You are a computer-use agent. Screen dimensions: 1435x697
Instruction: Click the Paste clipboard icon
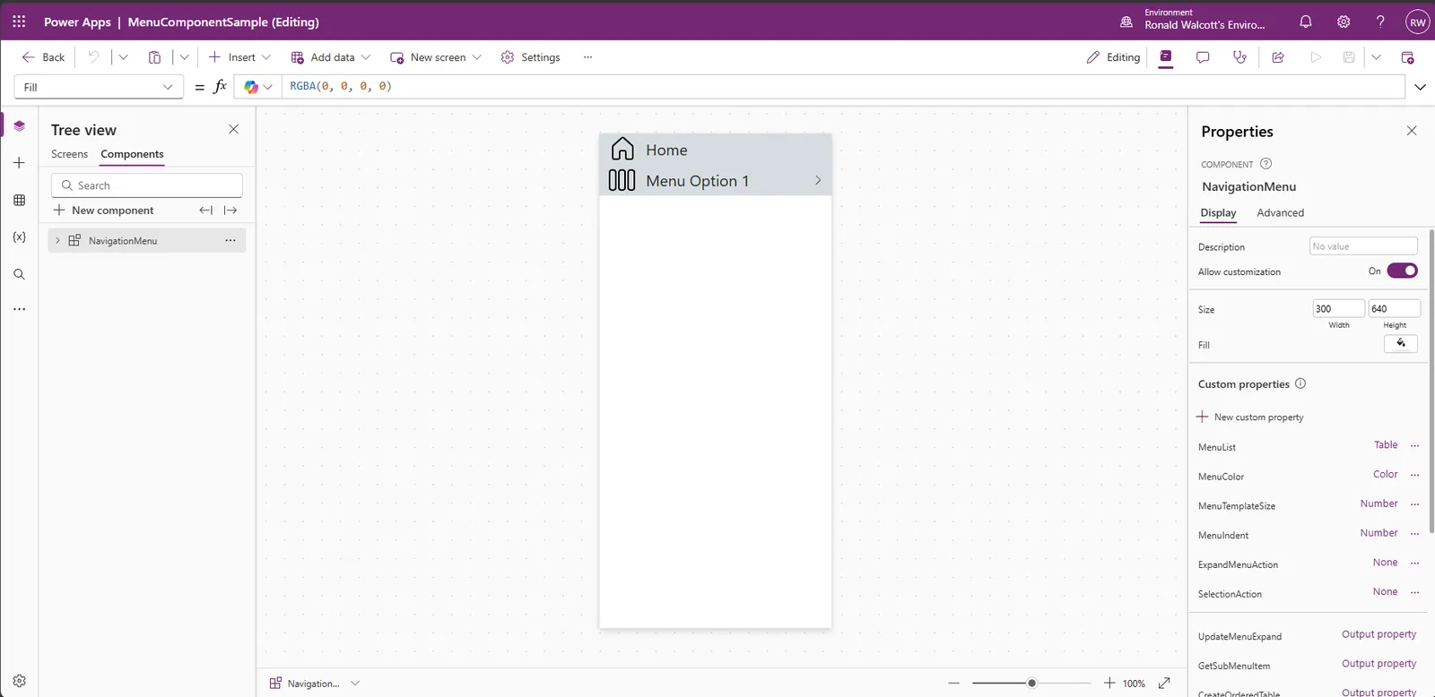[154, 57]
